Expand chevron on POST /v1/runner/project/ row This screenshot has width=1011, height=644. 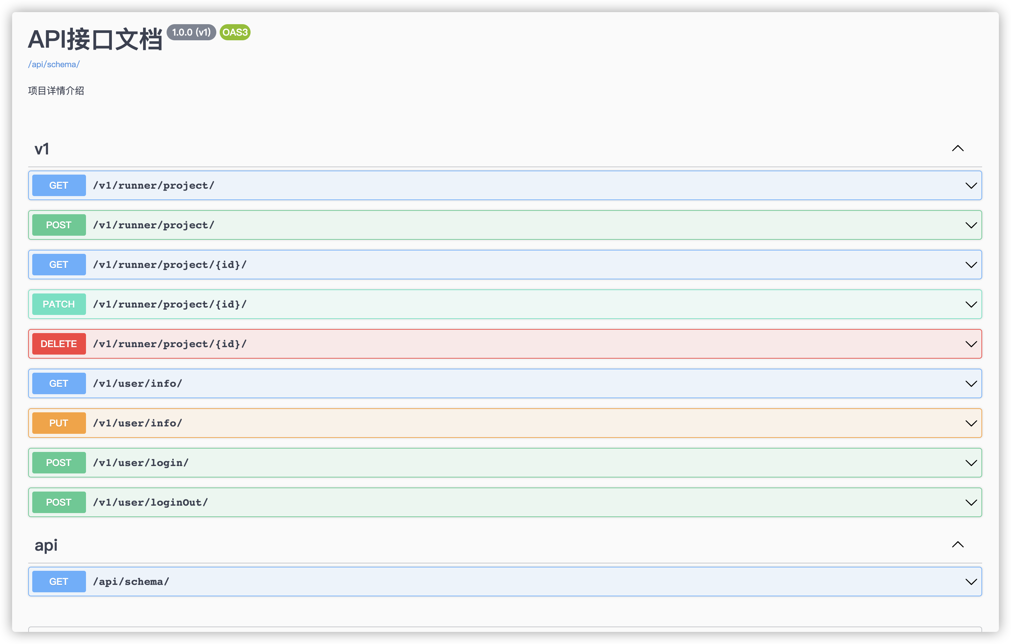(x=971, y=225)
